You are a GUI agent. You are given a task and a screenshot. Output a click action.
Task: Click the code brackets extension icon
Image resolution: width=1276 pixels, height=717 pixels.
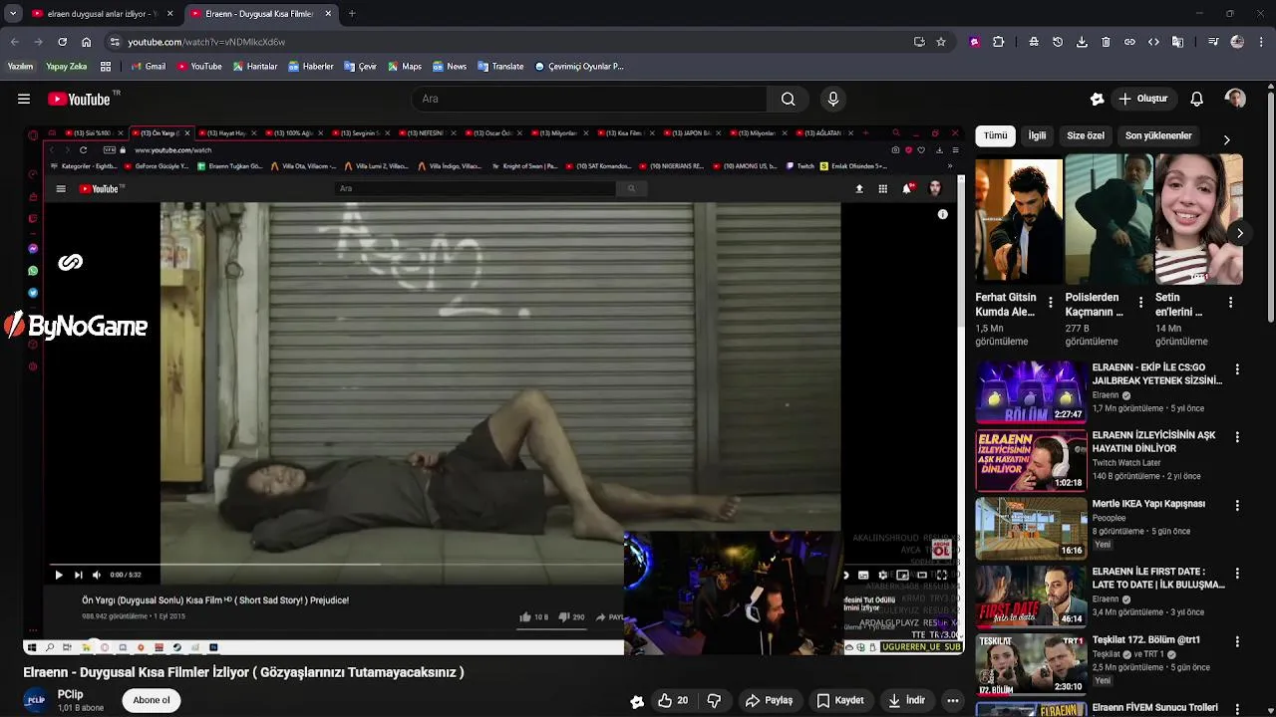click(x=1153, y=42)
